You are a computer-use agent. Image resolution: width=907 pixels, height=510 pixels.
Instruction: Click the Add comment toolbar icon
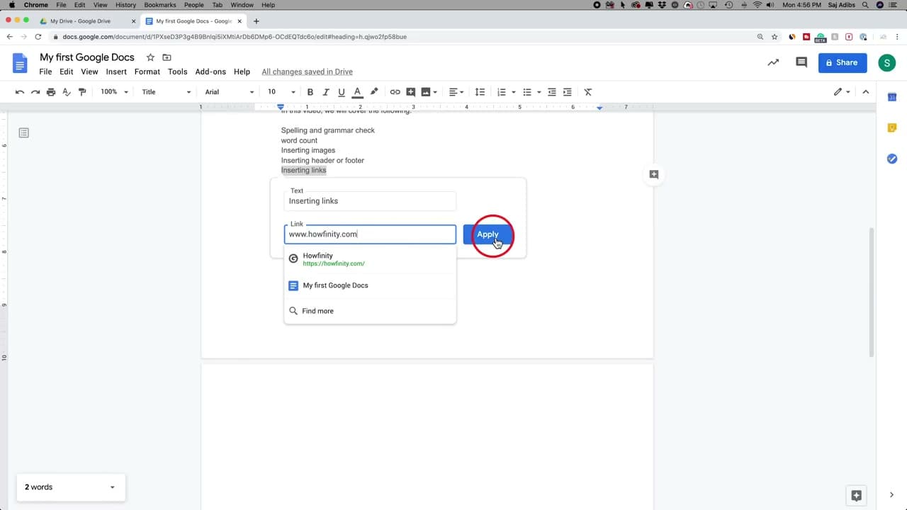coord(411,92)
